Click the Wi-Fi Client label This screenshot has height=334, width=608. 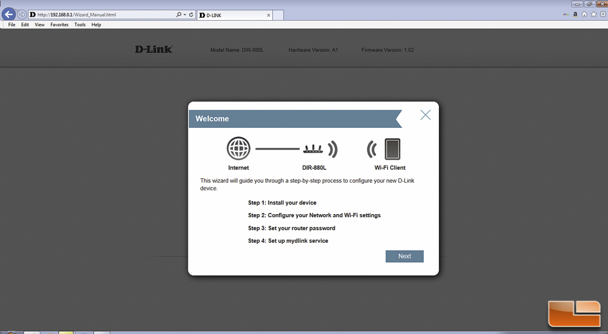(390, 167)
